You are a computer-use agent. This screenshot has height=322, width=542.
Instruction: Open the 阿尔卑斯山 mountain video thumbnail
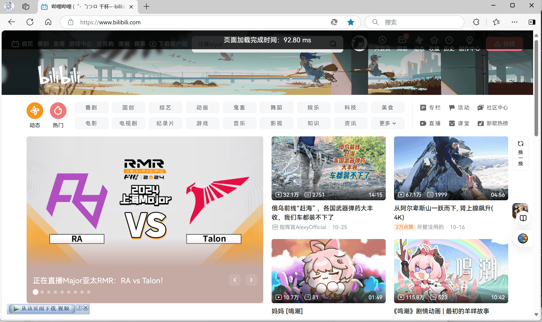(x=451, y=168)
